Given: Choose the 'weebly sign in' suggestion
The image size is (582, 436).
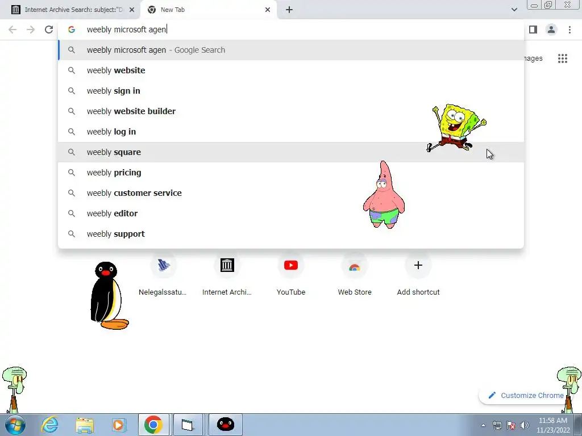Looking at the screenshot, I should (x=291, y=91).
